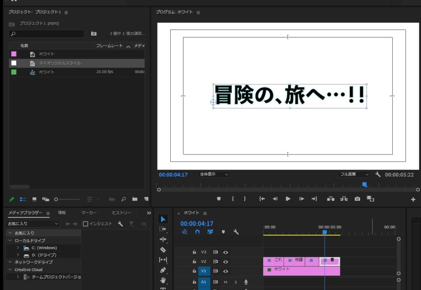
Task: Select the Ripple Edit tool
Action: click(x=163, y=239)
